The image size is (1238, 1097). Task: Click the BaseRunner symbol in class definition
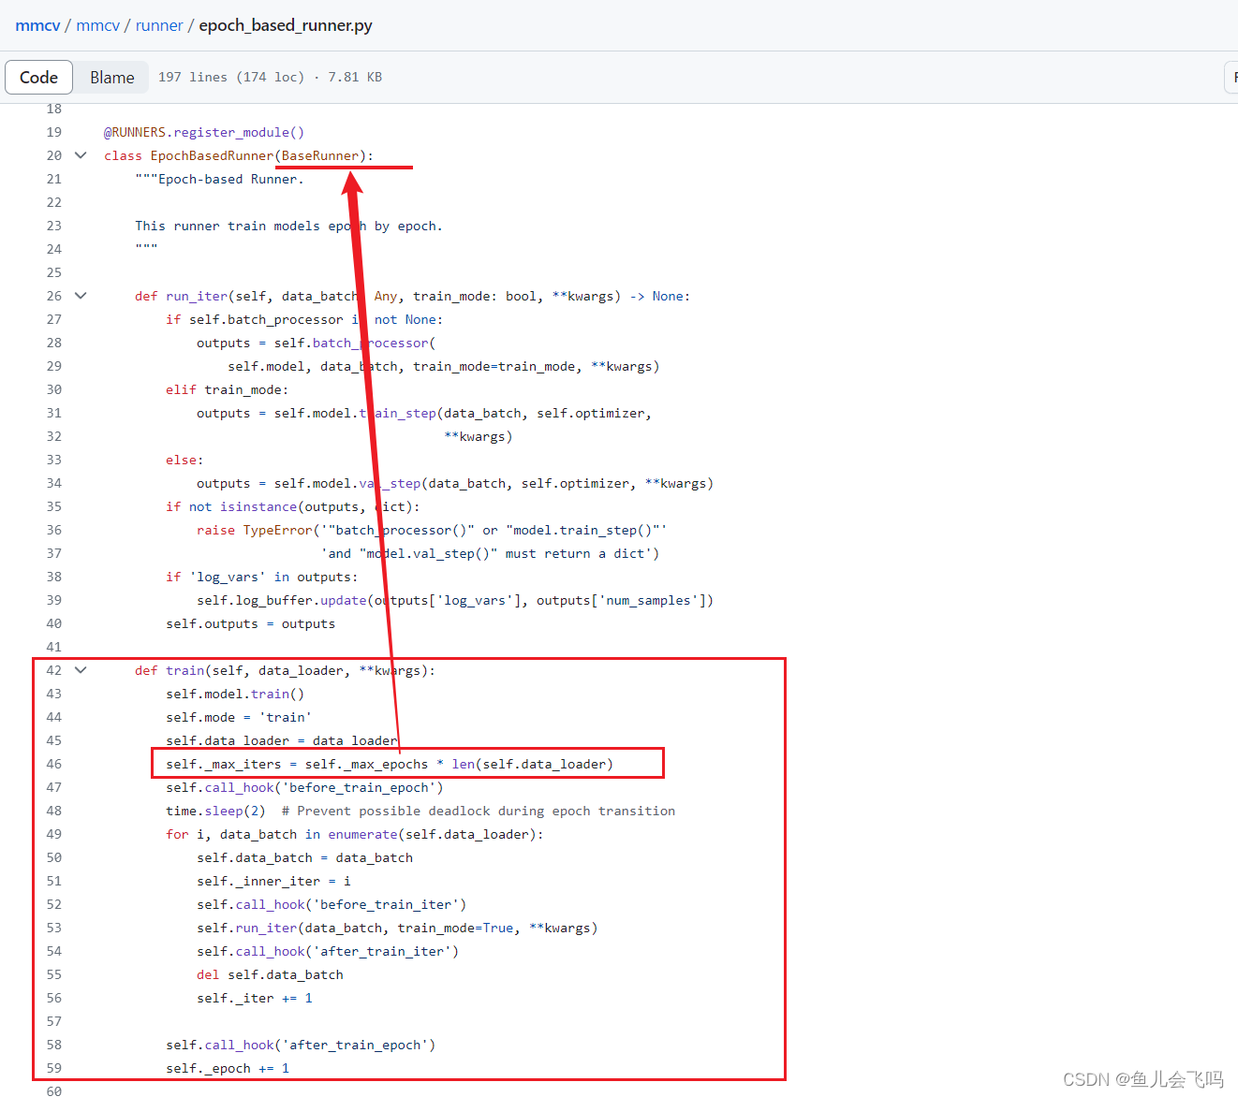tap(320, 155)
